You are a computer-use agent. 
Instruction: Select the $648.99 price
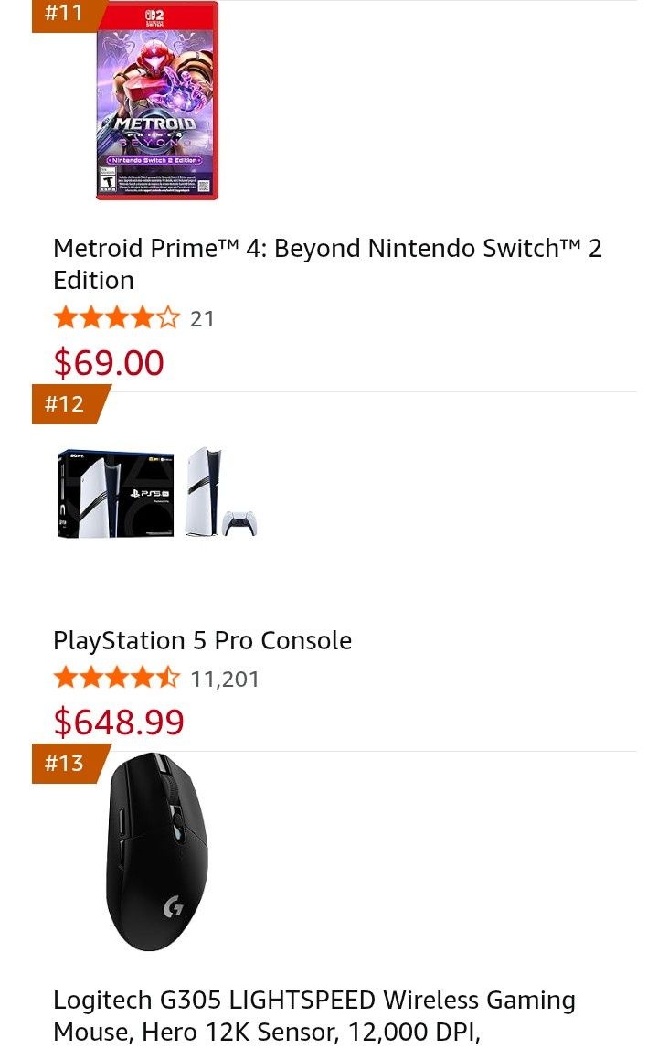pos(119,723)
